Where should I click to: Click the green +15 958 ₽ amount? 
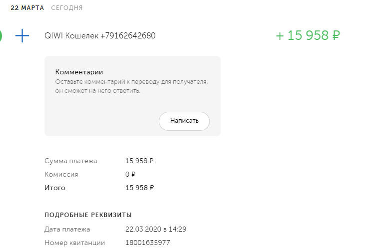coord(308,36)
